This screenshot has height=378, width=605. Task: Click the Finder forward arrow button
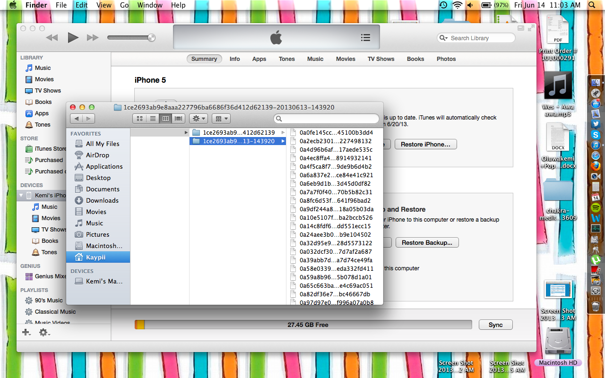pos(88,119)
